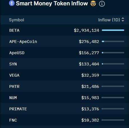Click the APE-ApeCoin inflow bar
This screenshot has width=129, height=128.
click(x=113, y=41)
